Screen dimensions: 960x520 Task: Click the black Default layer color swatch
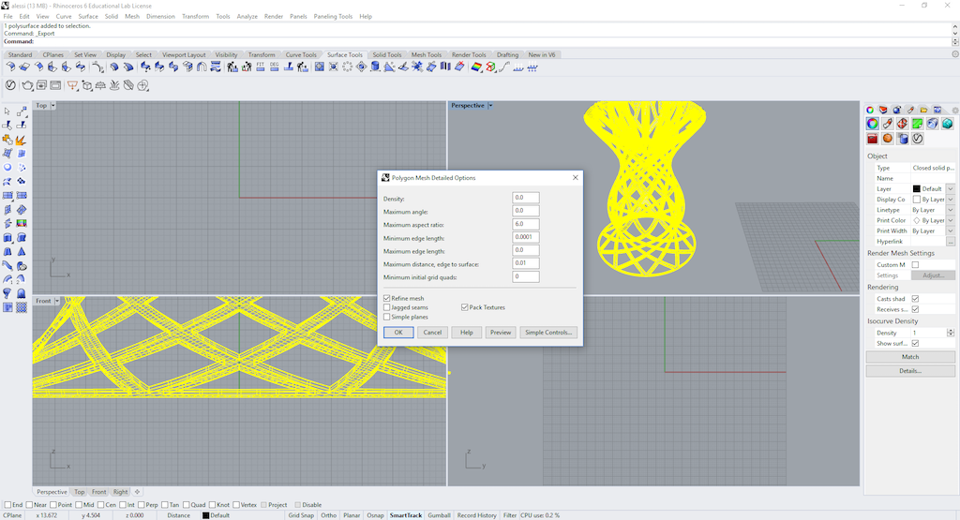tap(917, 188)
